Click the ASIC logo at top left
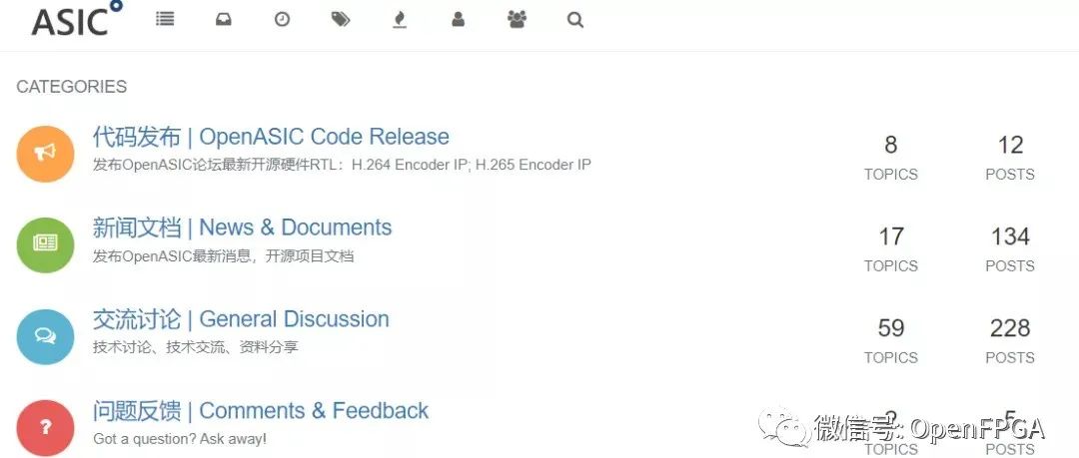Image resolution: width=1079 pixels, height=458 pixels. point(77,19)
